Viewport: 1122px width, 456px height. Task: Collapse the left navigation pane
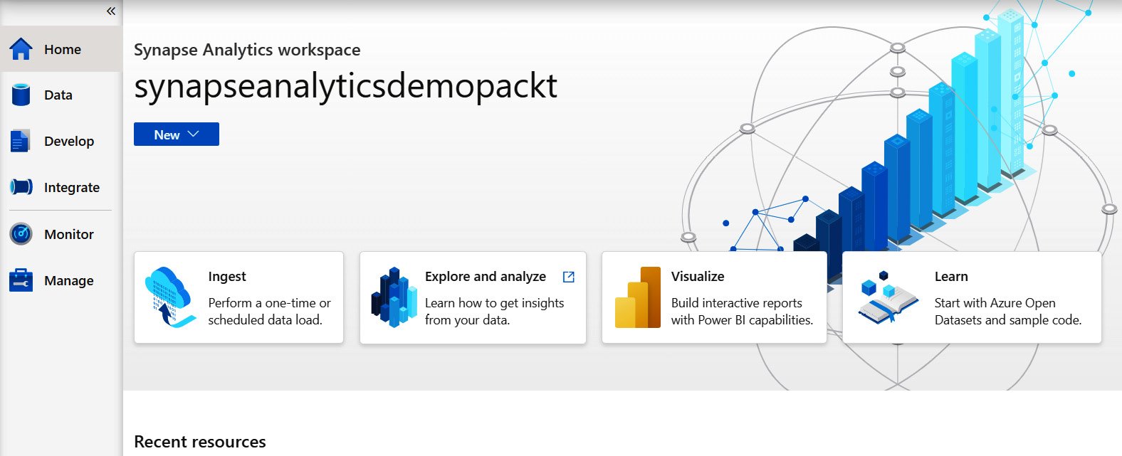(111, 11)
